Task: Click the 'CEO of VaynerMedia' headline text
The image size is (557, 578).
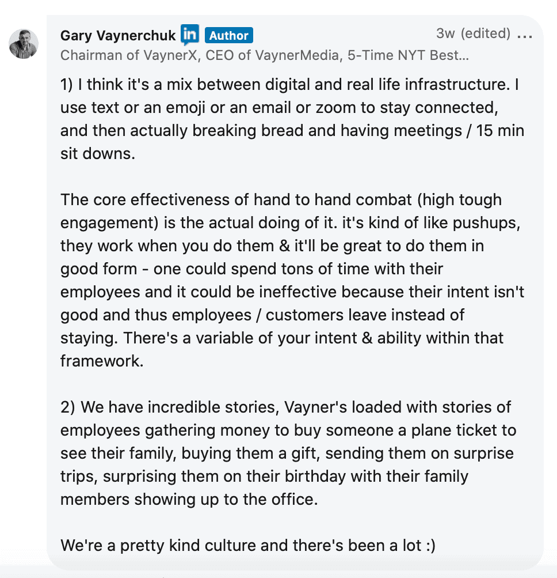Action: click(x=272, y=55)
